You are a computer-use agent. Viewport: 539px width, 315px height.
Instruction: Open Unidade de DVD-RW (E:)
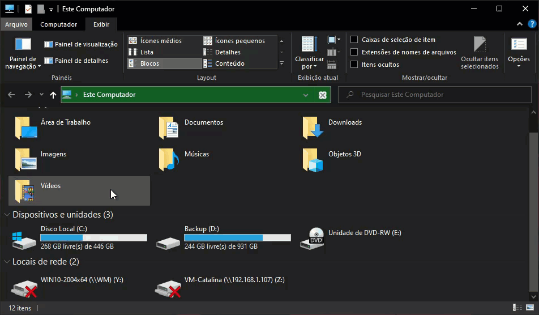click(366, 237)
